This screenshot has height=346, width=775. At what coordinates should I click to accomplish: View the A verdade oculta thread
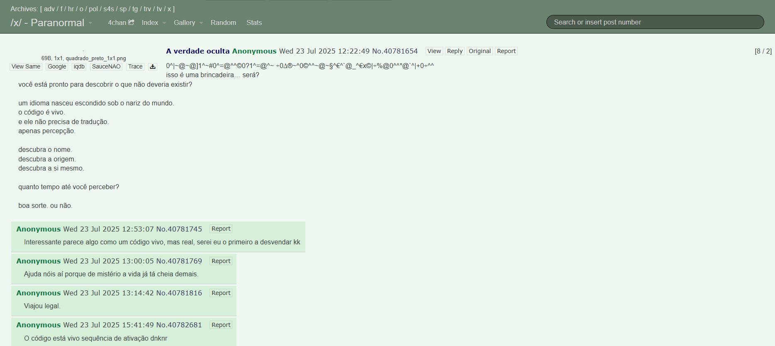434,51
